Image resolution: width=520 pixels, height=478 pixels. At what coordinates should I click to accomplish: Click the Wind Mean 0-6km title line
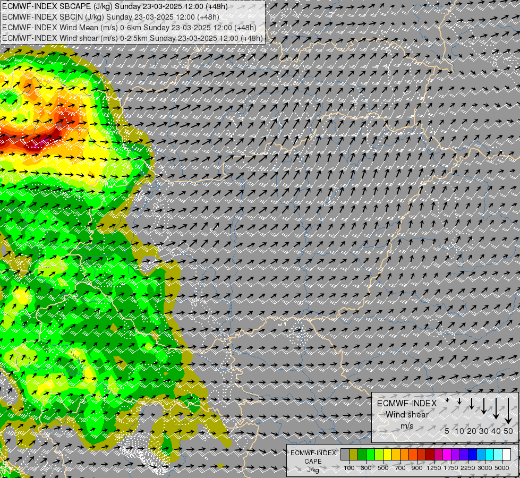tap(130, 28)
